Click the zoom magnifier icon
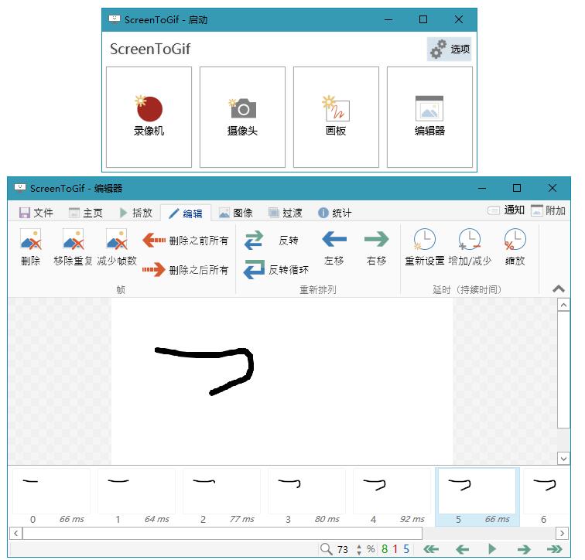The image size is (585, 560). click(326, 549)
